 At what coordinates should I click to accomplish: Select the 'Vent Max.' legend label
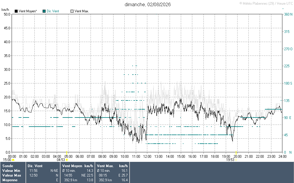click(x=81, y=11)
